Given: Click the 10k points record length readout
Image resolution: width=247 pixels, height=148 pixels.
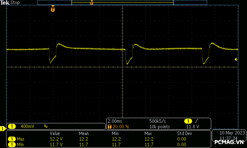Looking at the screenshot, I should click(x=160, y=126).
